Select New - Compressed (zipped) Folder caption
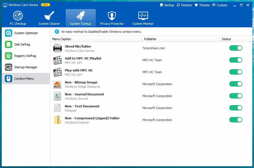254x168 pixels. pos(92,118)
